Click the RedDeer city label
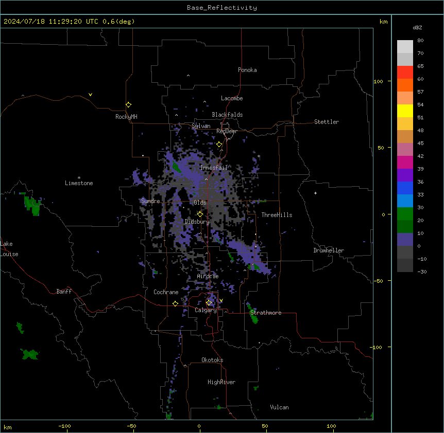 coord(227,131)
